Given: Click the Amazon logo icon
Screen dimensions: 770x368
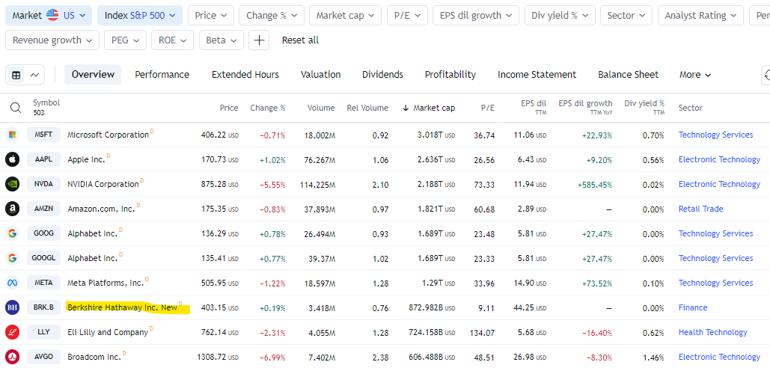Looking at the screenshot, I should 12,209.
